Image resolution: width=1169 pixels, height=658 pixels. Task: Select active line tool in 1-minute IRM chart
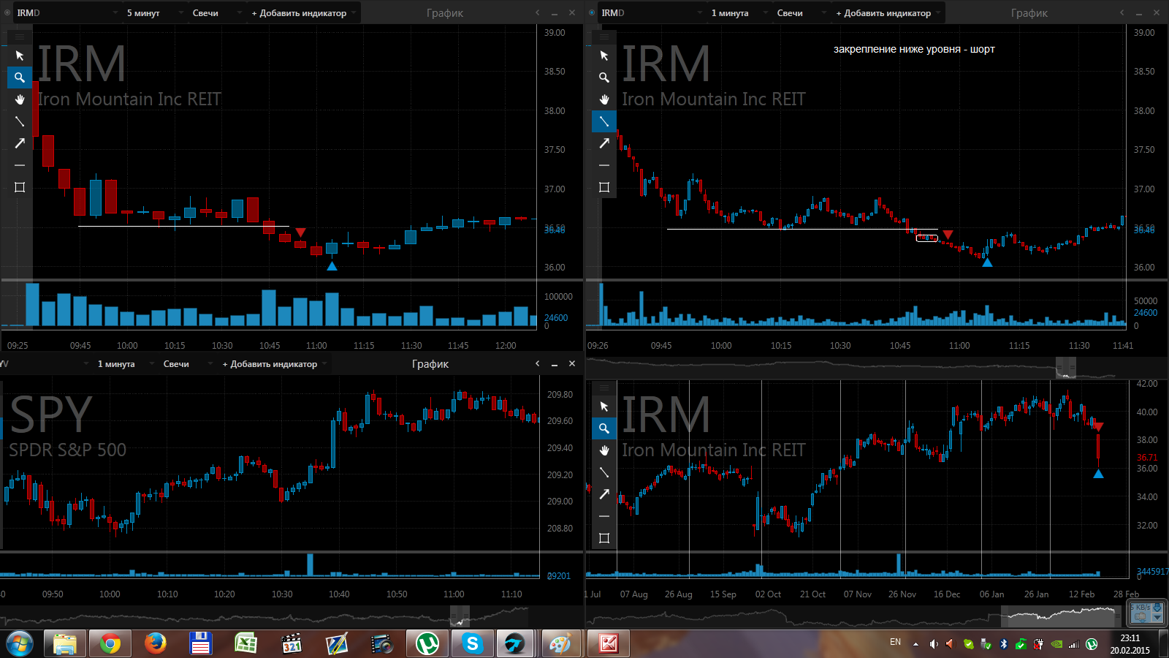pyautogui.click(x=604, y=121)
